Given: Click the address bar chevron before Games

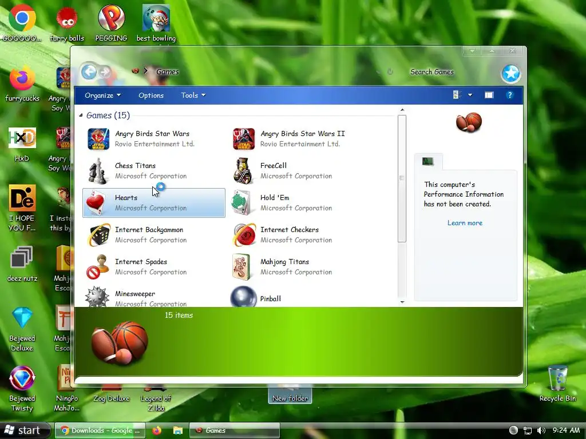Looking at the screenshot, I should coord(146,71).
